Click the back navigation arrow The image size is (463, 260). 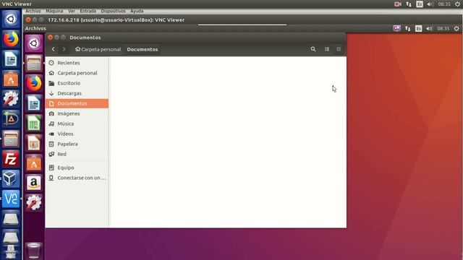click(53, 49)
